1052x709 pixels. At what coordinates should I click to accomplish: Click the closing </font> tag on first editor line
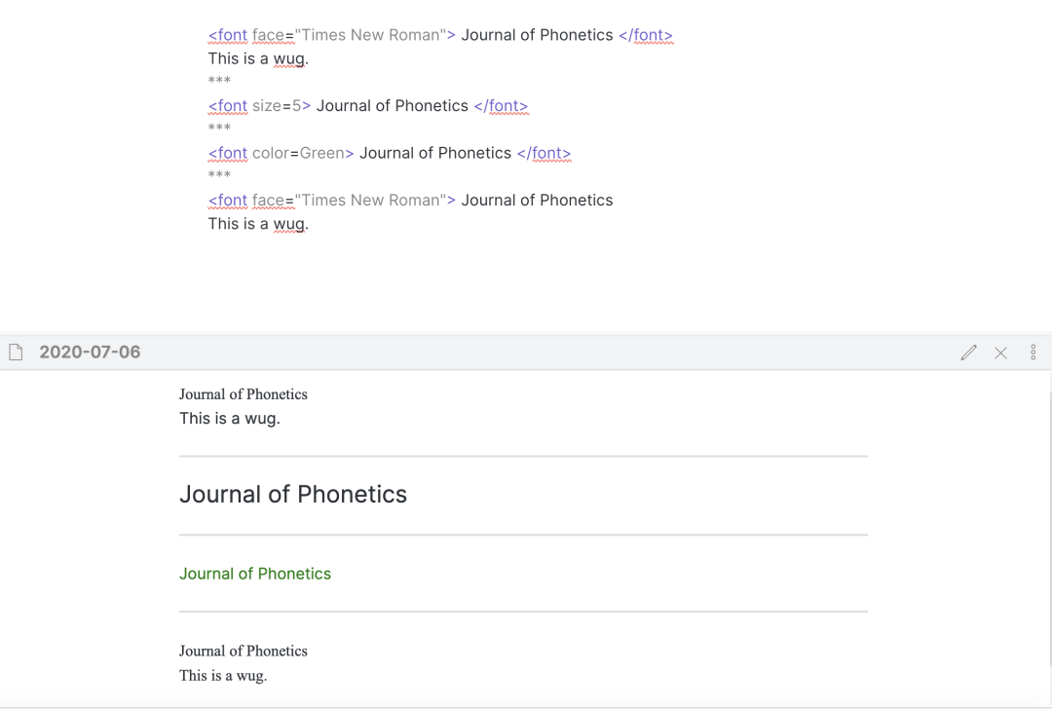pos(645,35)
